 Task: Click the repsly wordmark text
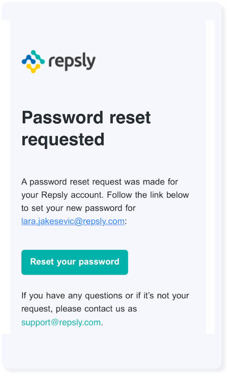pyautogui.click(x=72, y=61)
